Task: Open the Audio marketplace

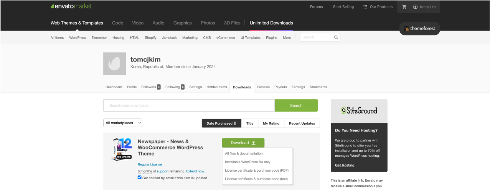Action: click(158, 23)
